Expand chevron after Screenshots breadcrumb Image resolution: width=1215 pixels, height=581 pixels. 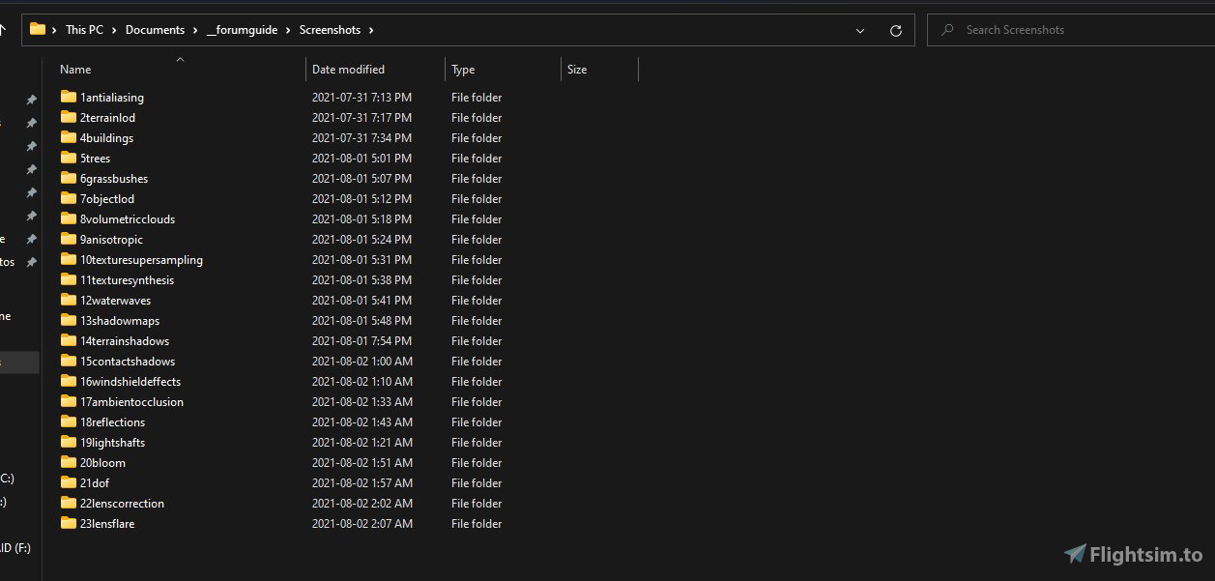[370, 30]
